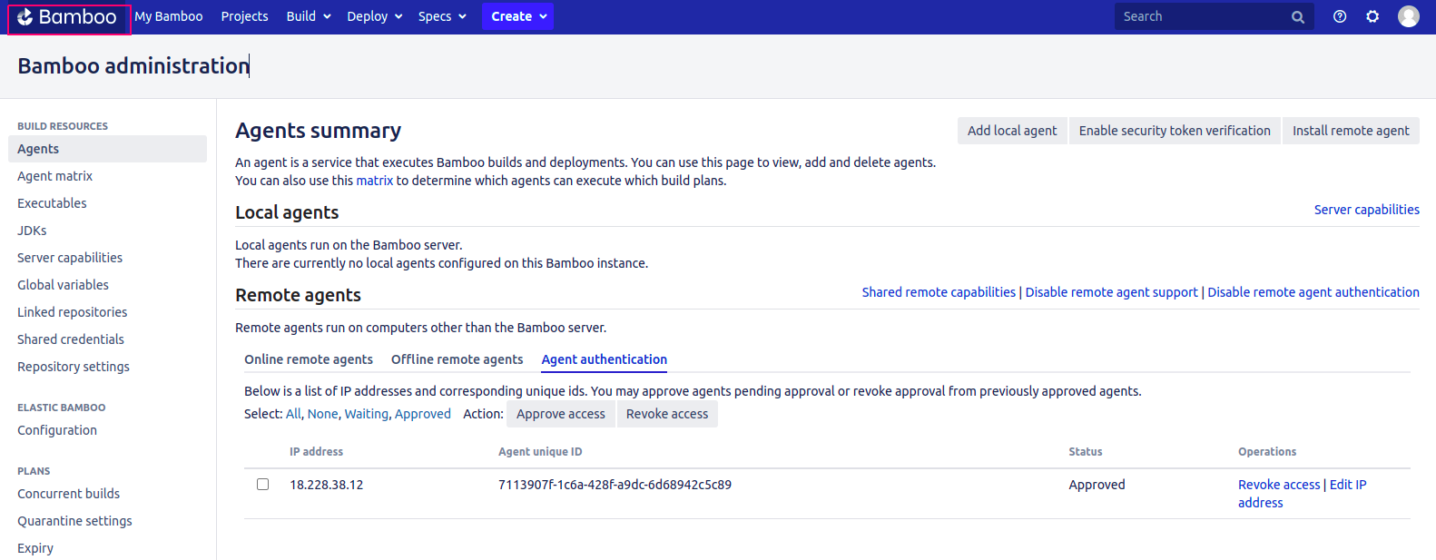Viewport: 1436px width, 560px height.
Task: Click the Revoke access action button
Action: pos(667,414)
